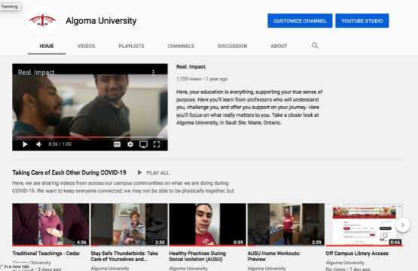Click the next arrow on video carousel

pyautogui.click(x=403, y=225)
